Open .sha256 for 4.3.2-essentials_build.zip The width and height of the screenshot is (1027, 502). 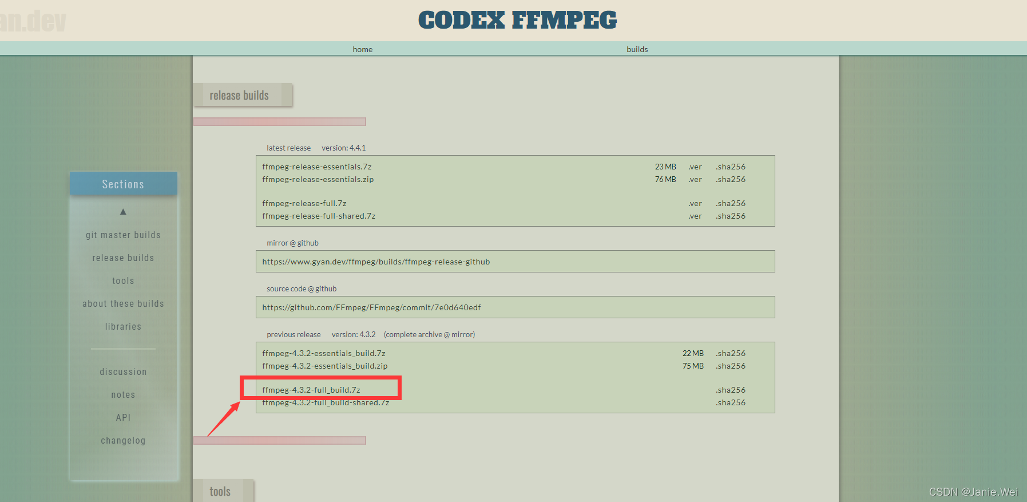coord(731,366)
